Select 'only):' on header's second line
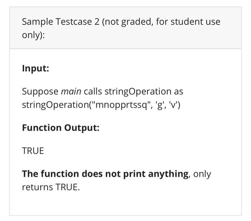Screen dimensions: 251x221 click(33, 35)
